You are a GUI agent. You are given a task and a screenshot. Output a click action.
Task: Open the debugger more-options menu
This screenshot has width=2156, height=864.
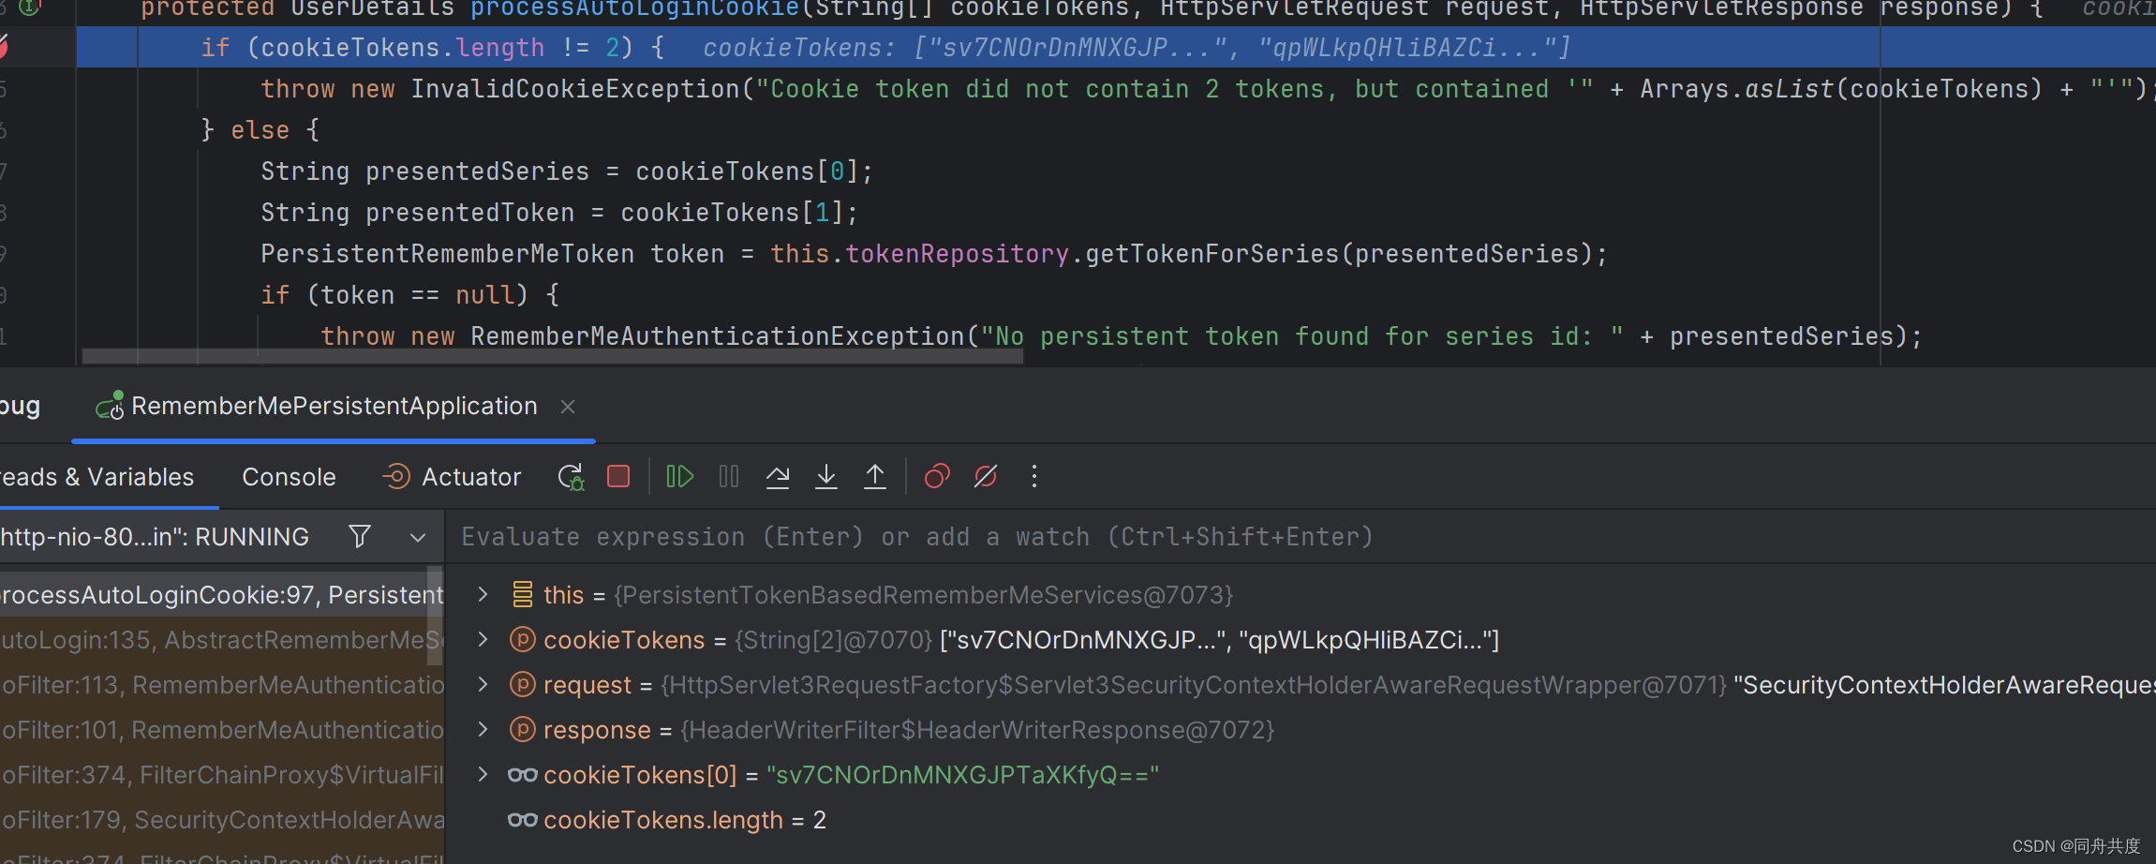tap(1034, 477)
